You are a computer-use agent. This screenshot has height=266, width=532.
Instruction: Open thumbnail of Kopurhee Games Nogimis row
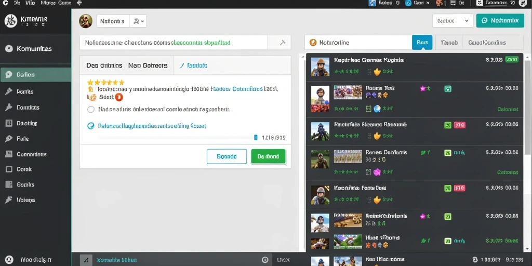[x=320, y=66]
